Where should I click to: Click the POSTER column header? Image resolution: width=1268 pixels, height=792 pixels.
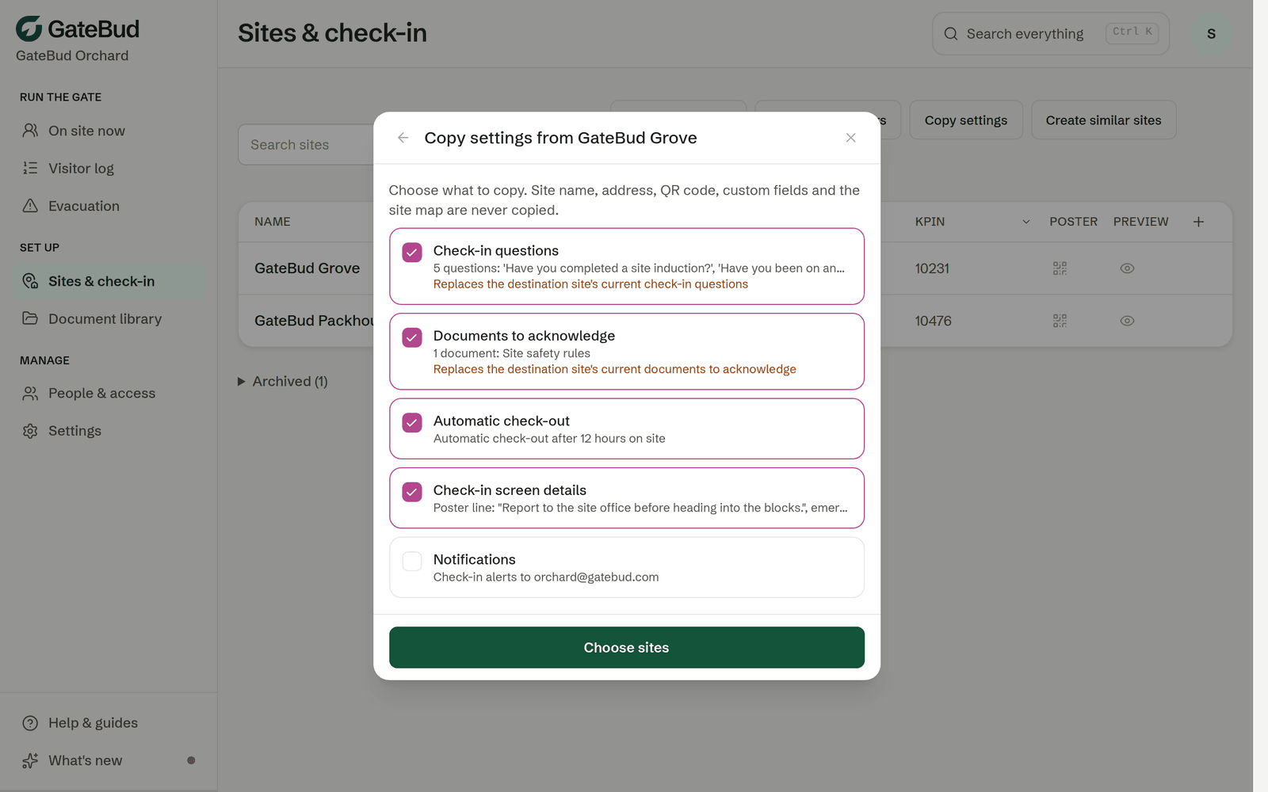(x=1073, y=222)
